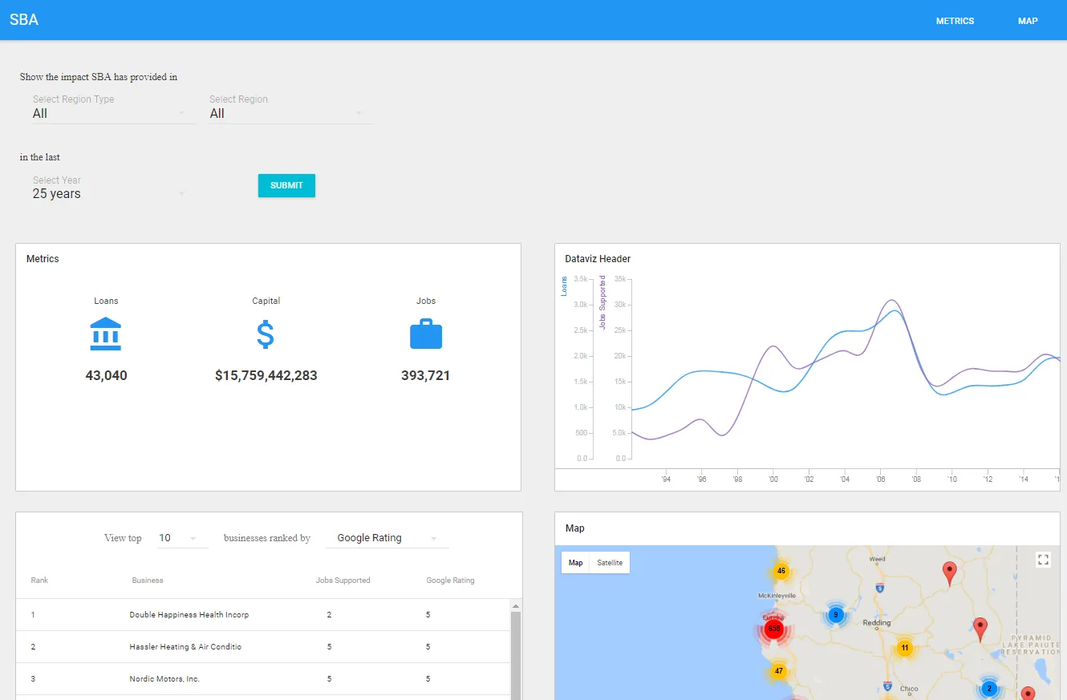
Task: Click the blue 2 cluster near Chico
Action: click(x=988, y=688)
